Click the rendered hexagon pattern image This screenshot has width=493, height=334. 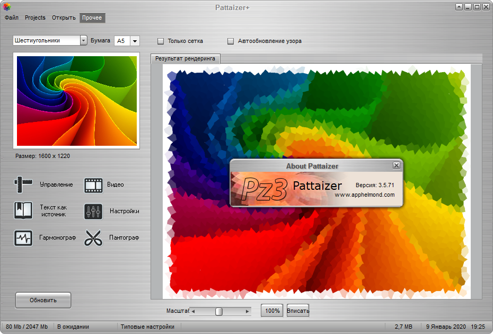point(316,181)
